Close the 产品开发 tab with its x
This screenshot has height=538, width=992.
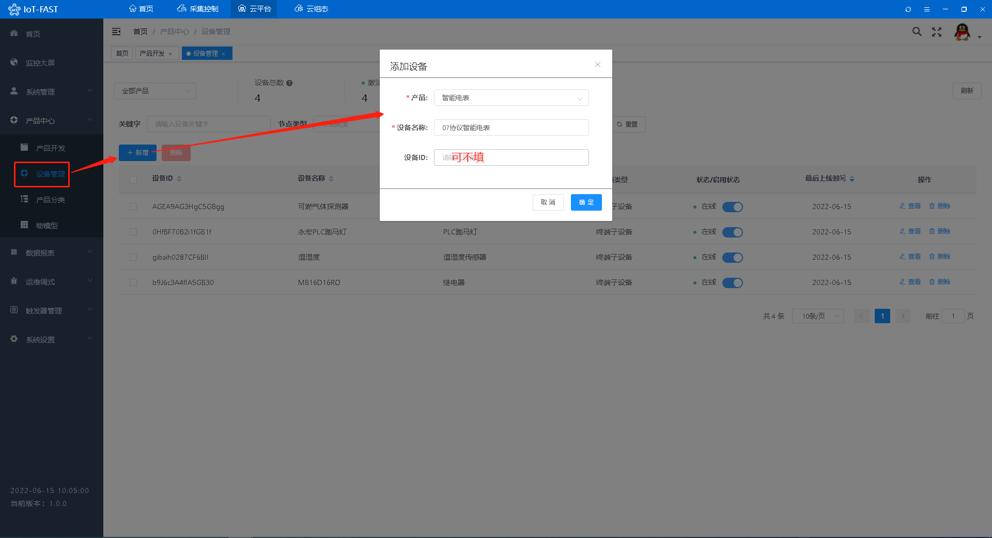click(x=171, y=54)
